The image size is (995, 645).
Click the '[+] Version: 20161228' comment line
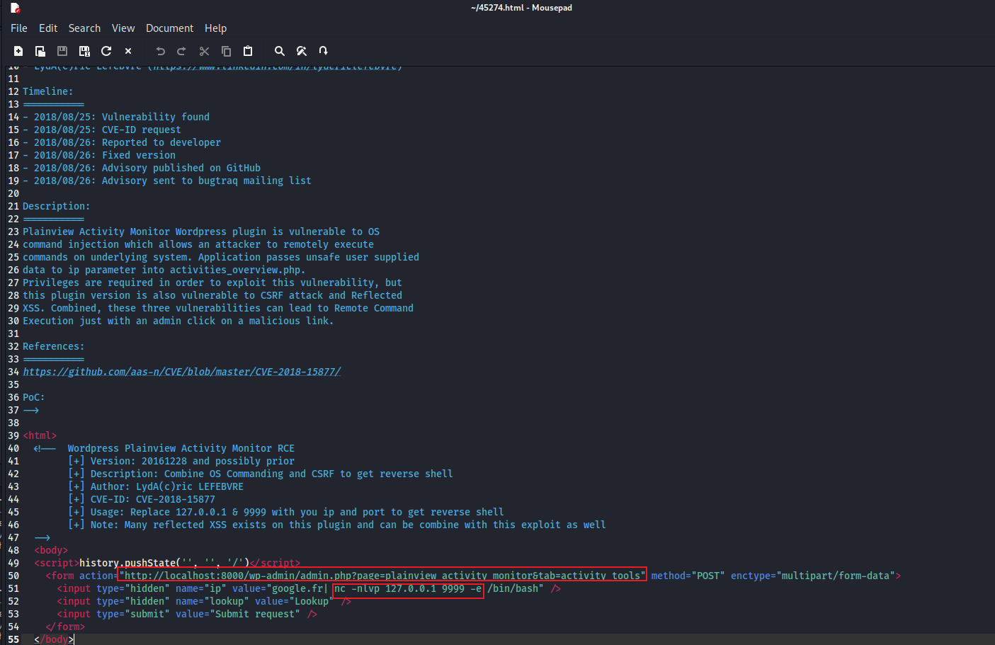coord(181,461)
